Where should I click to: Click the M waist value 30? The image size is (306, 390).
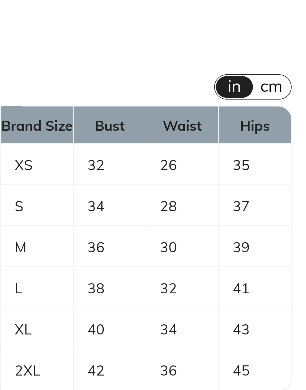pyautogui.click(x=168, y=247)
